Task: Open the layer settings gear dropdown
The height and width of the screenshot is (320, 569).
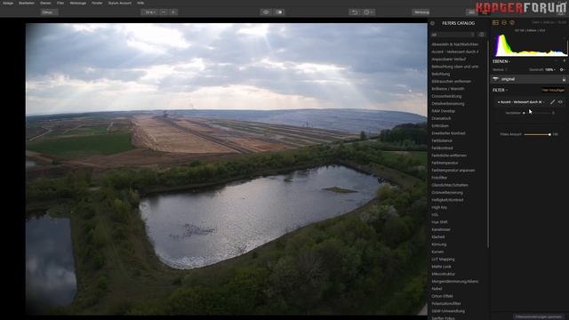Action: pyautogui.click(x=563, y=69)
